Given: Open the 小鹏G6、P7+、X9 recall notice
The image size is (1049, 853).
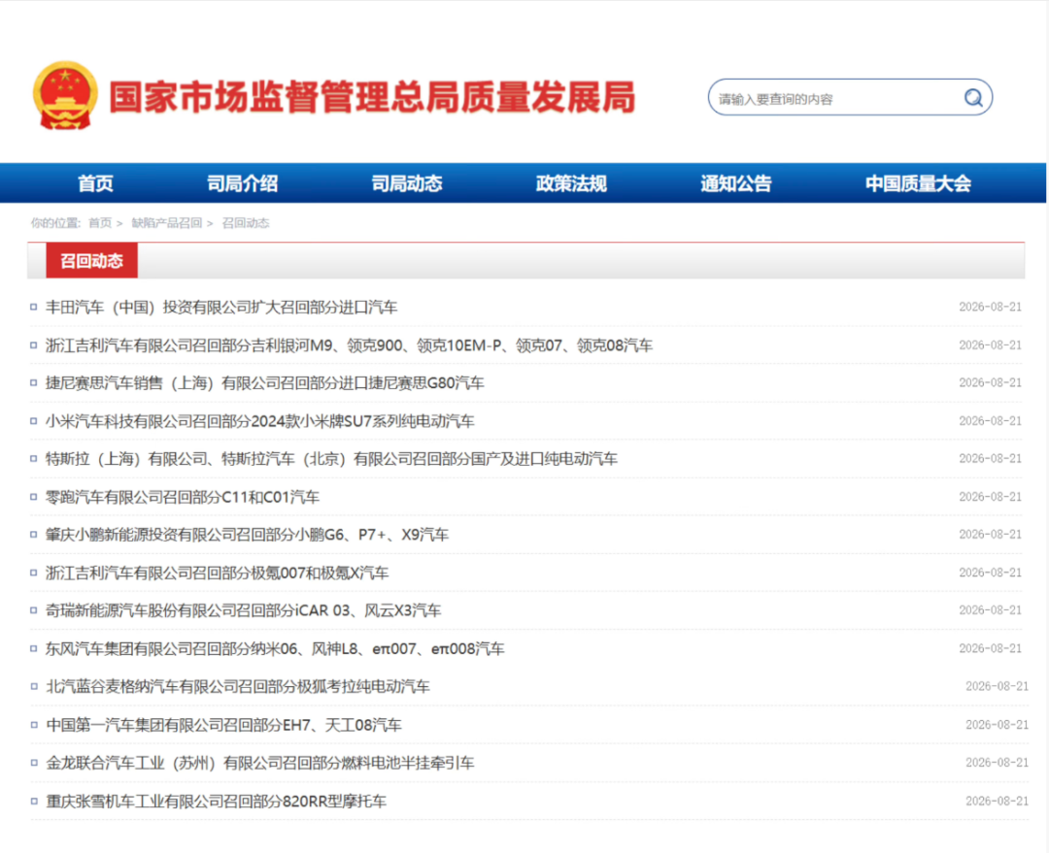Looking at the screenshot, I should [247, 535].
